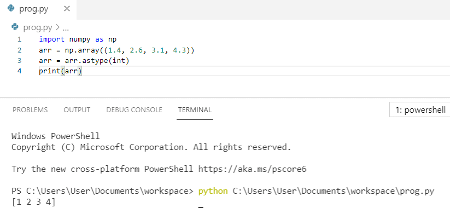
Task: Open the https://aka.ms/pscore6 link in terminal
Action: pyautogui.click(x=252, y=169)
